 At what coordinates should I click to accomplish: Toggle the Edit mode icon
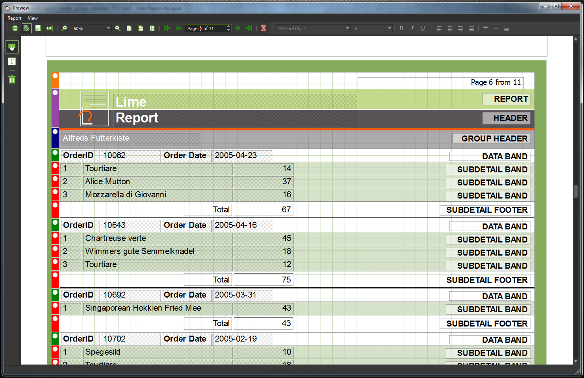pos(27,28)
